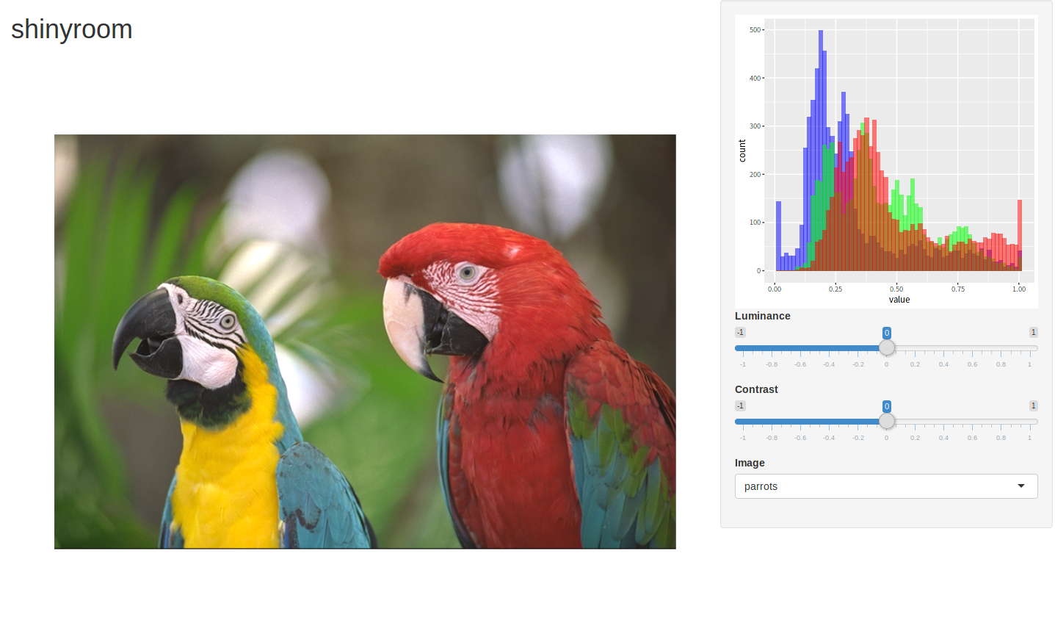This screenshot has height=642, width=1055.
Task: Click the tall red bar at value 1.00
Action: 1019,235
